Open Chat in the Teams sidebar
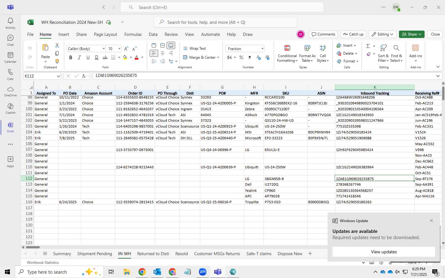445x278 pixels. click(10, 40)
